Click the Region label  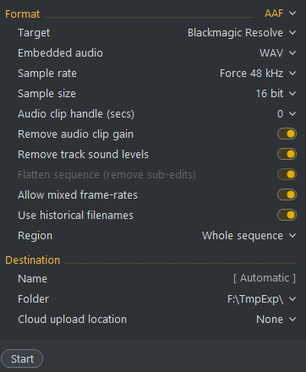[35, 236]
